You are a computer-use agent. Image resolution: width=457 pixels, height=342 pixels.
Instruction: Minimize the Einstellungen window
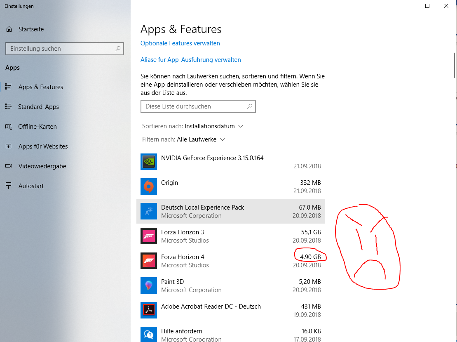tap(408, 6)
